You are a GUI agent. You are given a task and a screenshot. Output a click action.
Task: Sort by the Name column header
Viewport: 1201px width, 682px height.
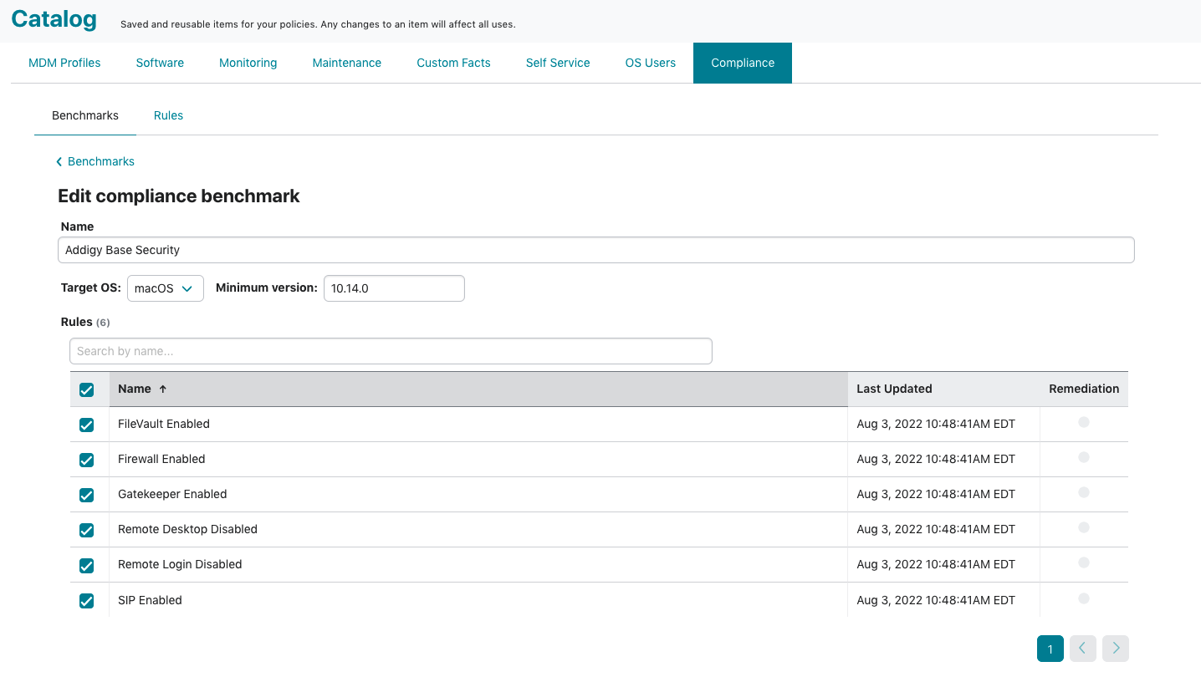pyautogui.click(x=478, y=389)
